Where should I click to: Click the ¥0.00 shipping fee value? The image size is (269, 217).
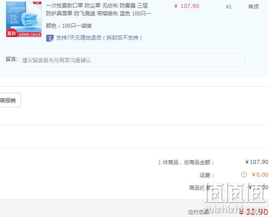[260, 175]
